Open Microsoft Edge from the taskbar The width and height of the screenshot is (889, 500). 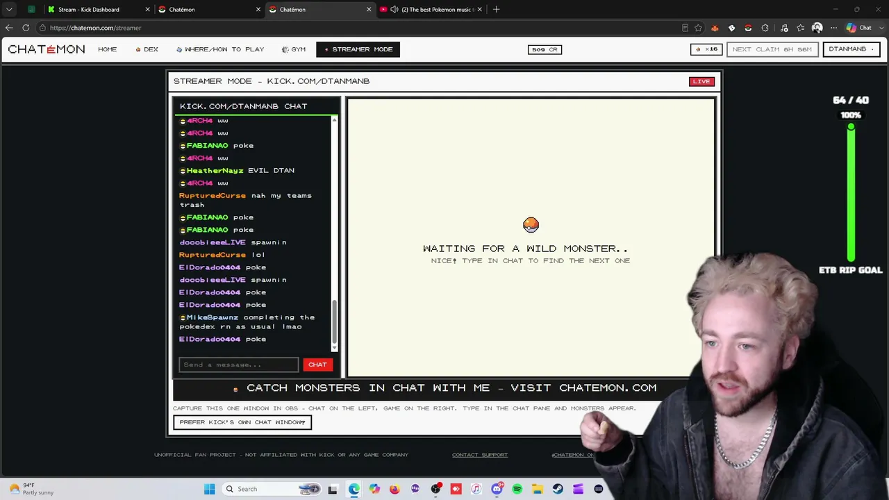pos(354,489)
